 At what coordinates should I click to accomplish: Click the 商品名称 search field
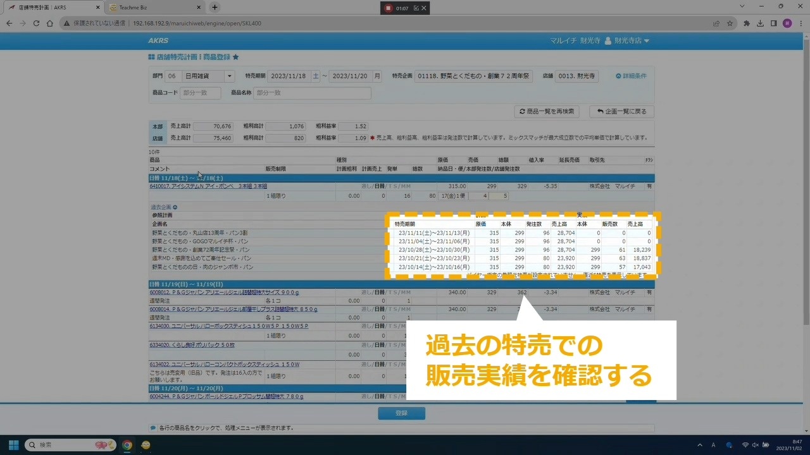(312, 93)
